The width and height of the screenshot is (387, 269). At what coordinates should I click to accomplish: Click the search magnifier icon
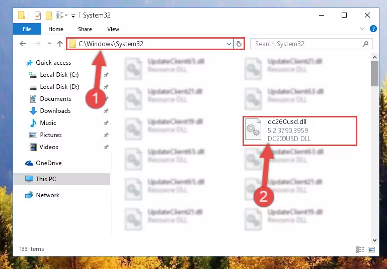365,44
